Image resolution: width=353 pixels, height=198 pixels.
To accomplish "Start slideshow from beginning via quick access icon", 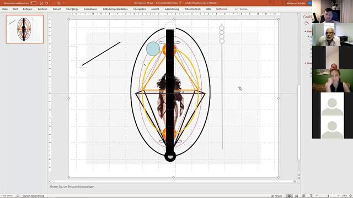I will pyautogui.click(x=59, y=3).
